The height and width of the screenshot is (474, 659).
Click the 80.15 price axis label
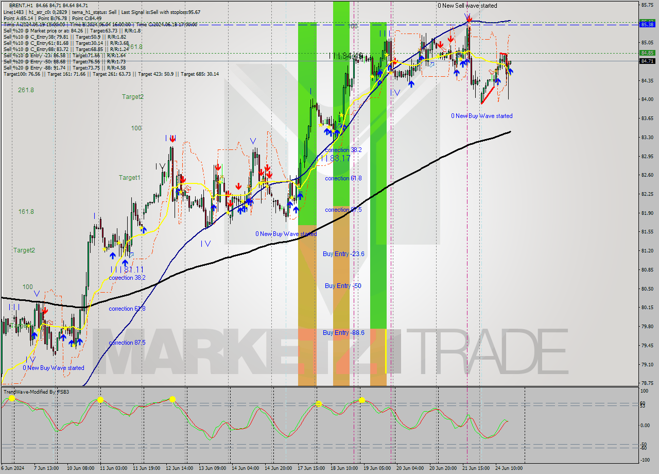point(647,308)
